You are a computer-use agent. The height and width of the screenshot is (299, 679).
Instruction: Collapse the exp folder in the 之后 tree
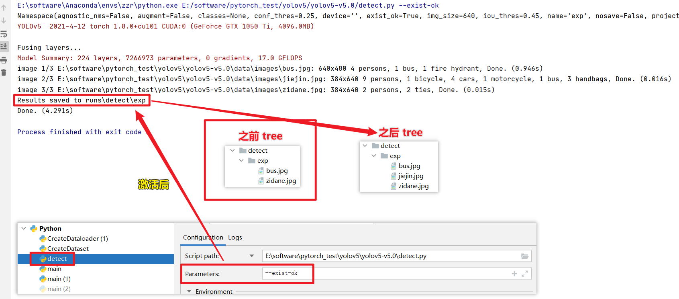[374, 156]
